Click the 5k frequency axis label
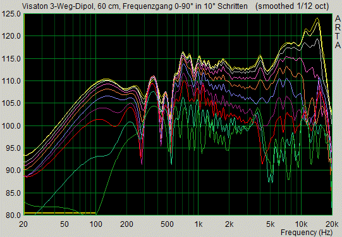 tap(270, 224)
